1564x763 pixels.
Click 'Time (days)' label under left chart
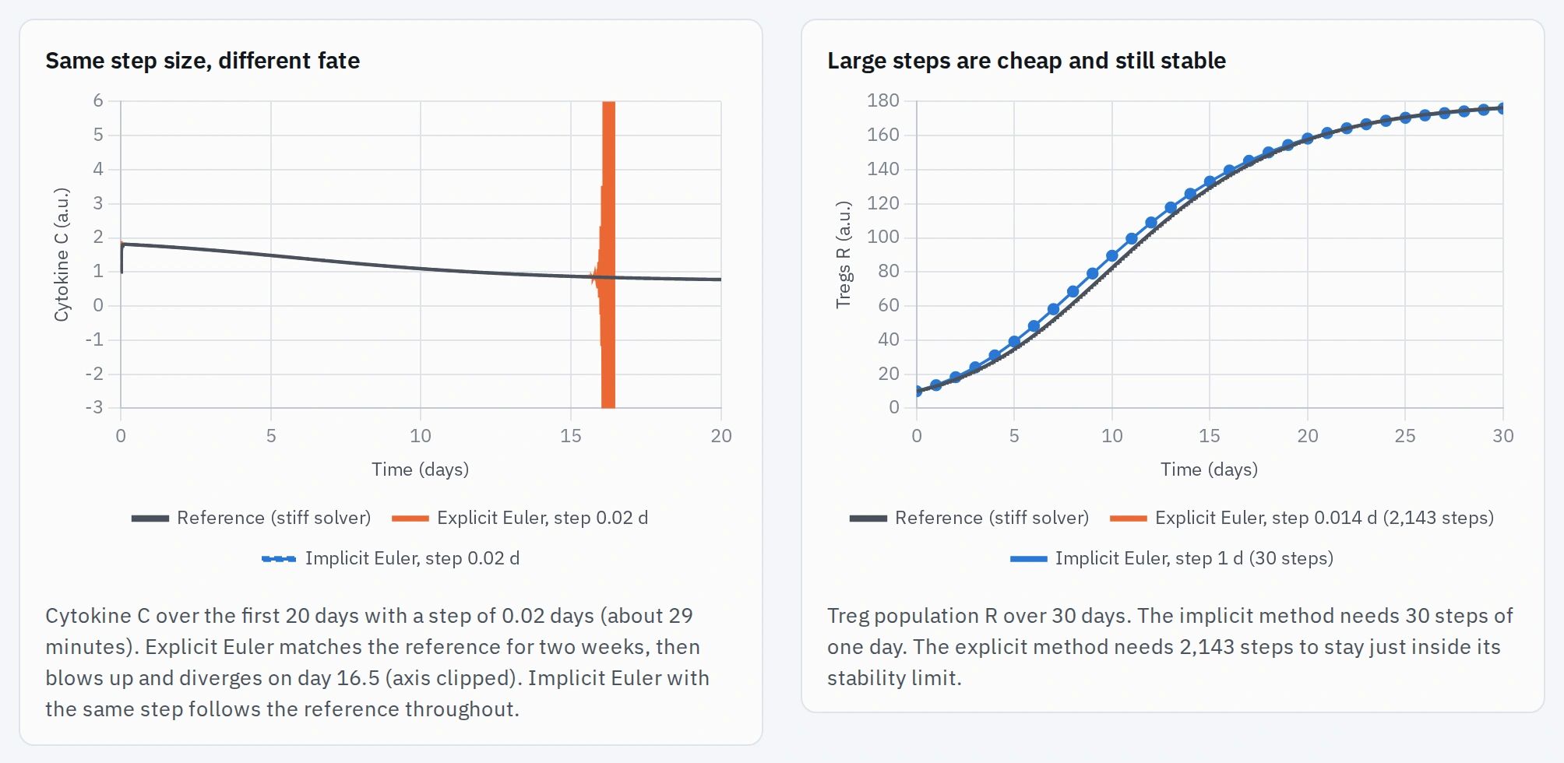(420, 469)
